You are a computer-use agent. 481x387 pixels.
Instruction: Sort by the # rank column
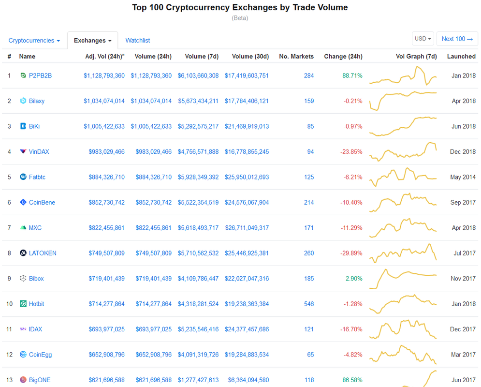click(10, 57)
